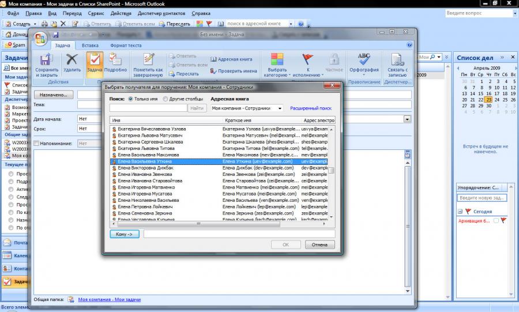
Task: Click the Кому recipient input field
Action: click(x=239, y=234)
